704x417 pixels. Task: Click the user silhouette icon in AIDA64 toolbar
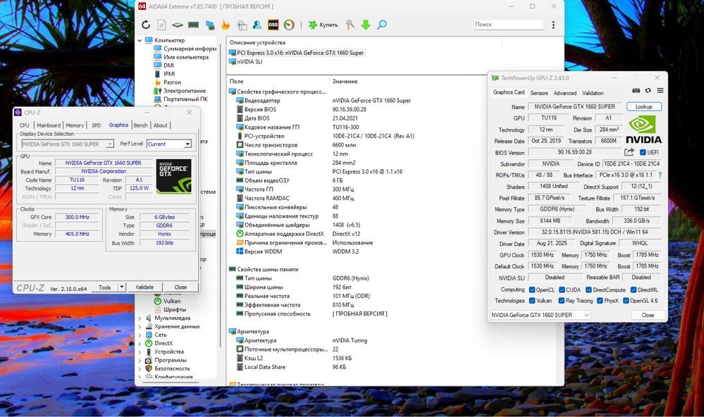[257, 25]
